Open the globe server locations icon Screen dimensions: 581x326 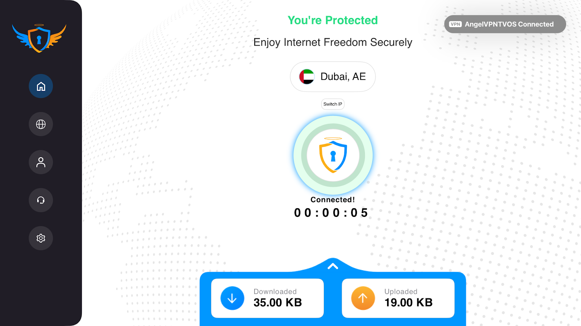[41, 124]
